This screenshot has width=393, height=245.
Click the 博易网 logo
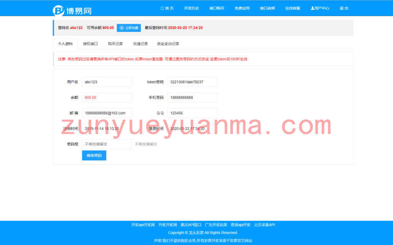click(x=72, y=10)
